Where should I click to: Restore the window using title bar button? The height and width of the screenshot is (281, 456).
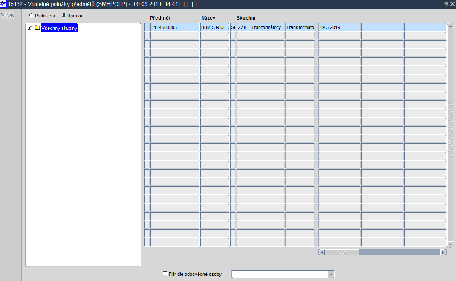click(445, 4)
